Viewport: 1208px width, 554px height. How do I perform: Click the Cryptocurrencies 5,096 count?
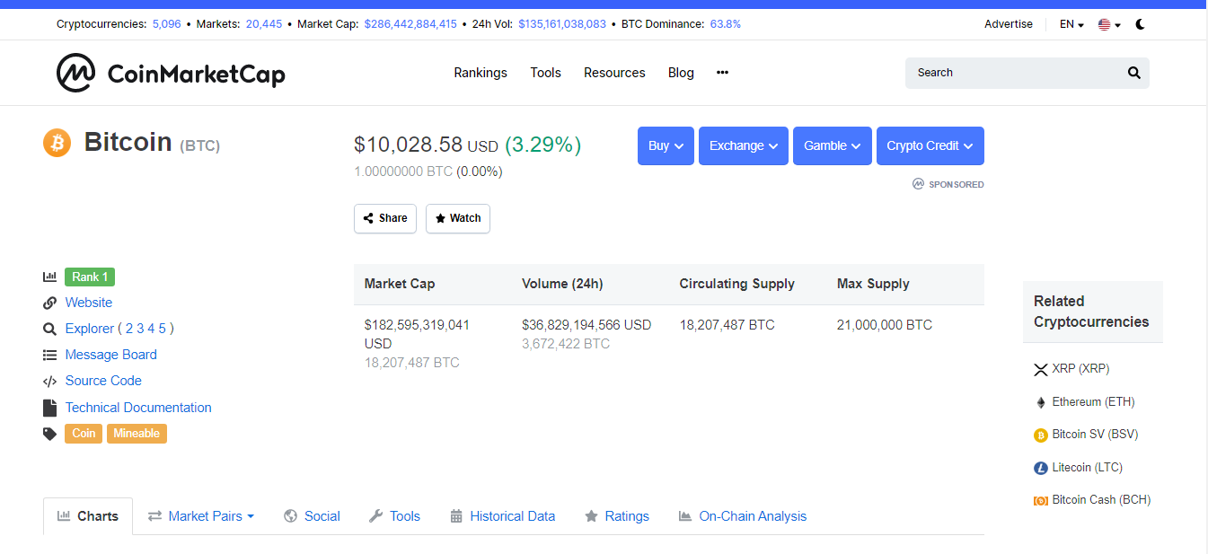[166, 24]
